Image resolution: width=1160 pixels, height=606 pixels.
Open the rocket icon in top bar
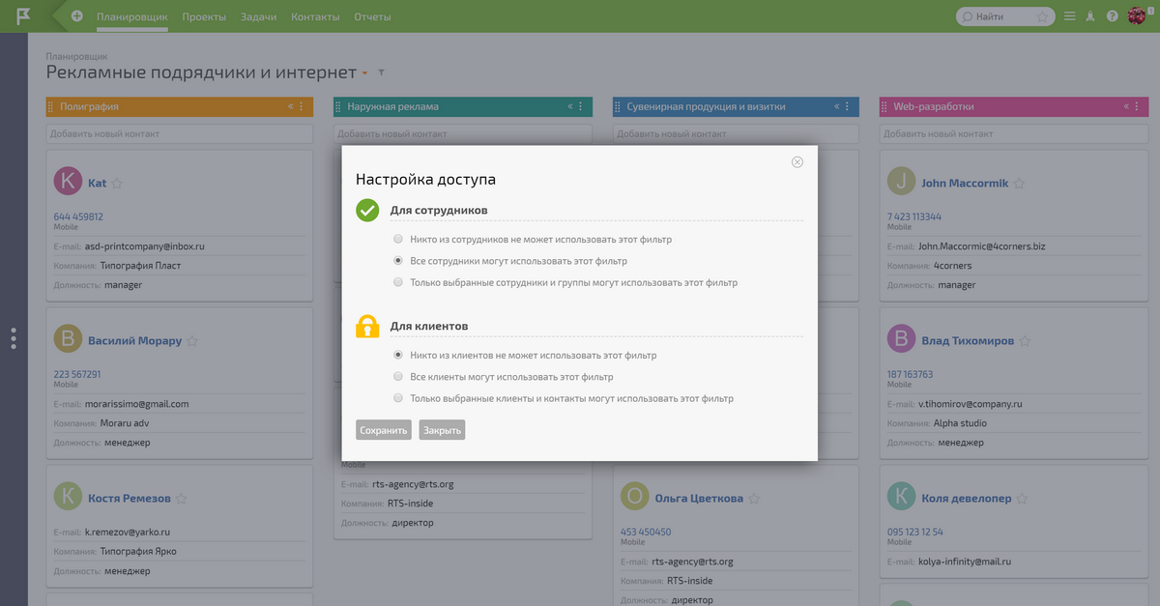pos(1090,16)
